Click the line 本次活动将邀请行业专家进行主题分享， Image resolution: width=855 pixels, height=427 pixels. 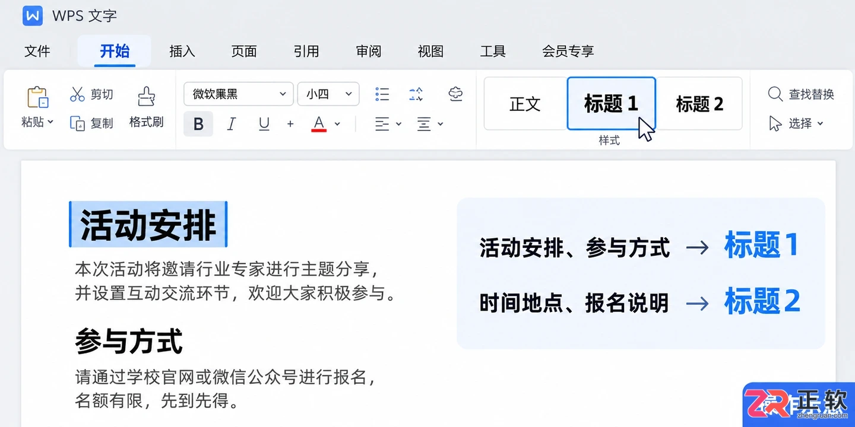coord(227,269)
